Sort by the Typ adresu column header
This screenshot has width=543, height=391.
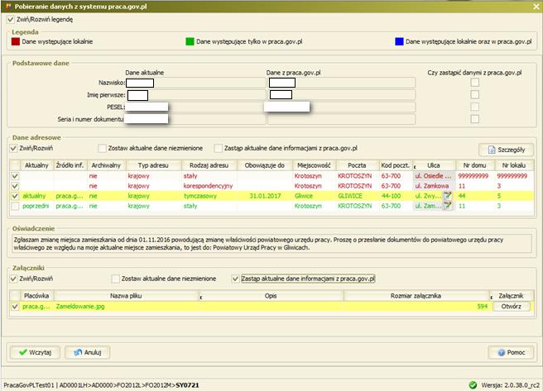(x=153, y=165)
